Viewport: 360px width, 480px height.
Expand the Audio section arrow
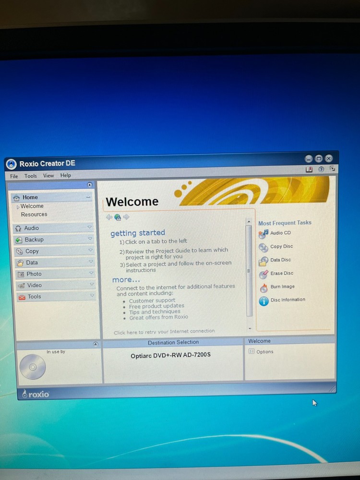pyautogui.click(x=89, y=227)
